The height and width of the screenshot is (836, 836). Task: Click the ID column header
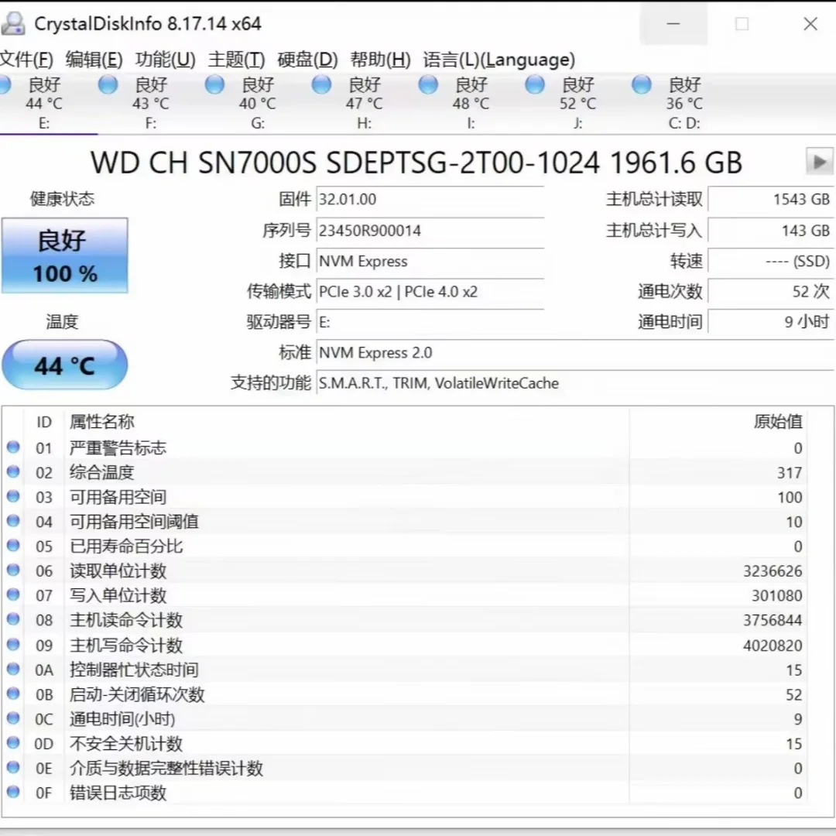[x=43, y=423]
